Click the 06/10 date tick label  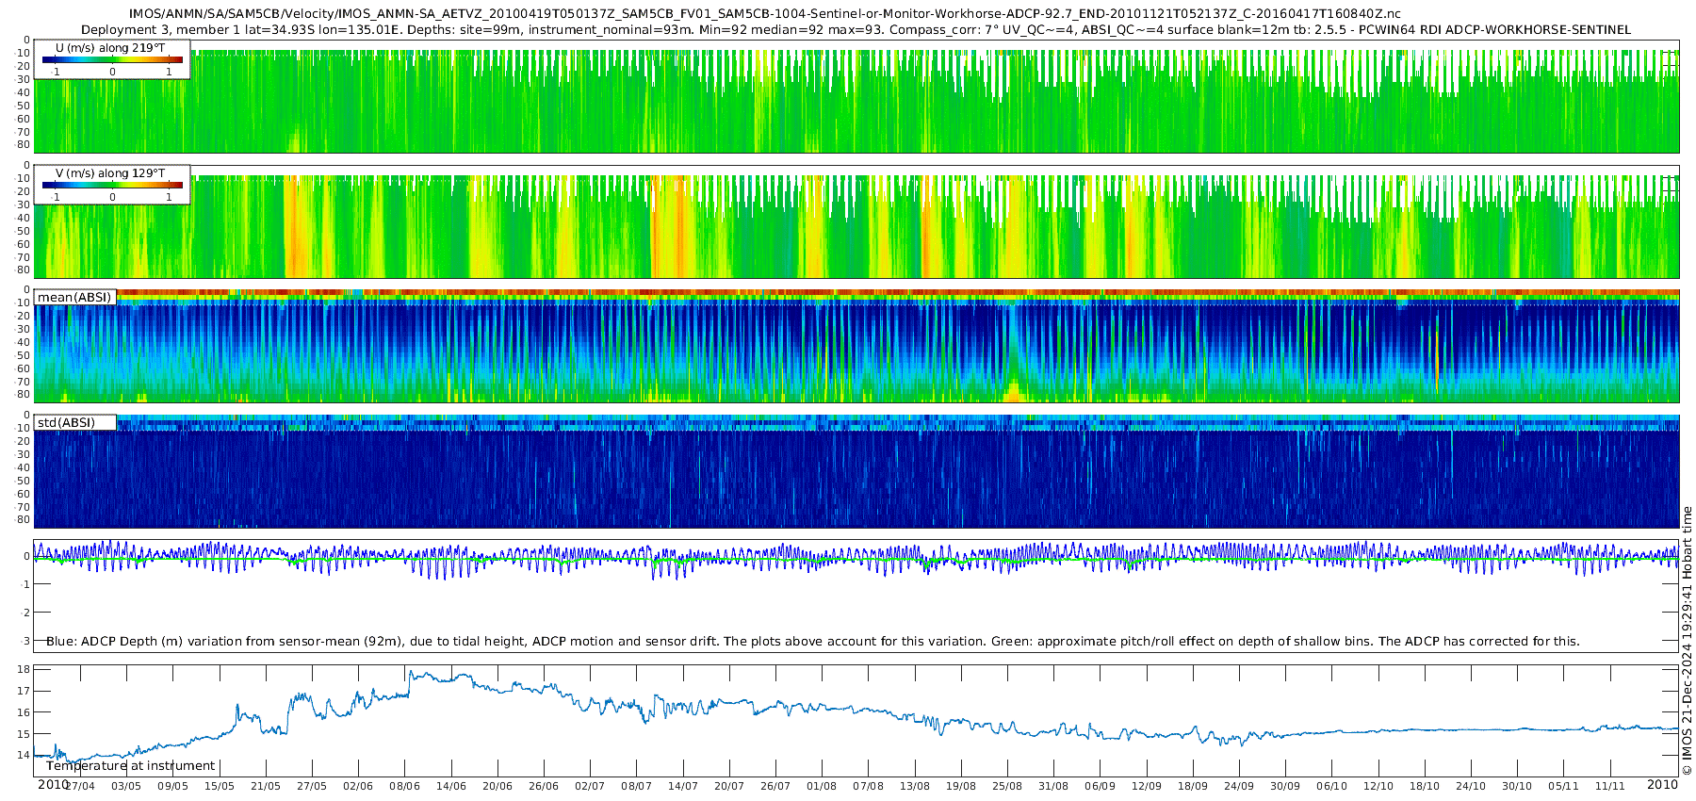coord(1331,787)
